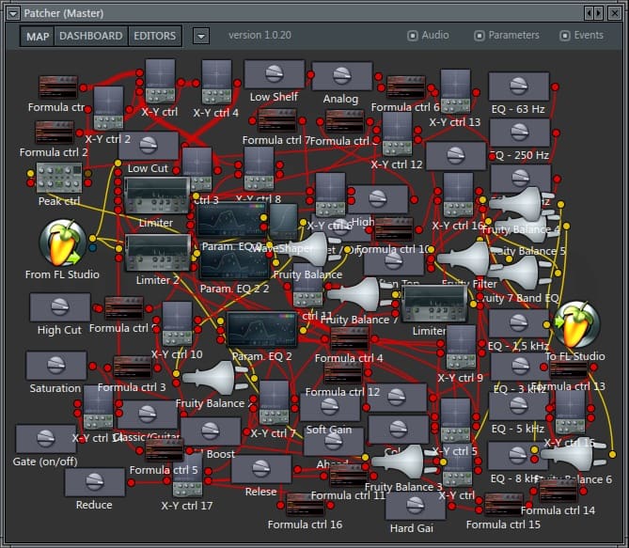Viewport: 629px width, 548px height.
Task: Select the WaveShaper plugin module
Action: pos(284,222)
